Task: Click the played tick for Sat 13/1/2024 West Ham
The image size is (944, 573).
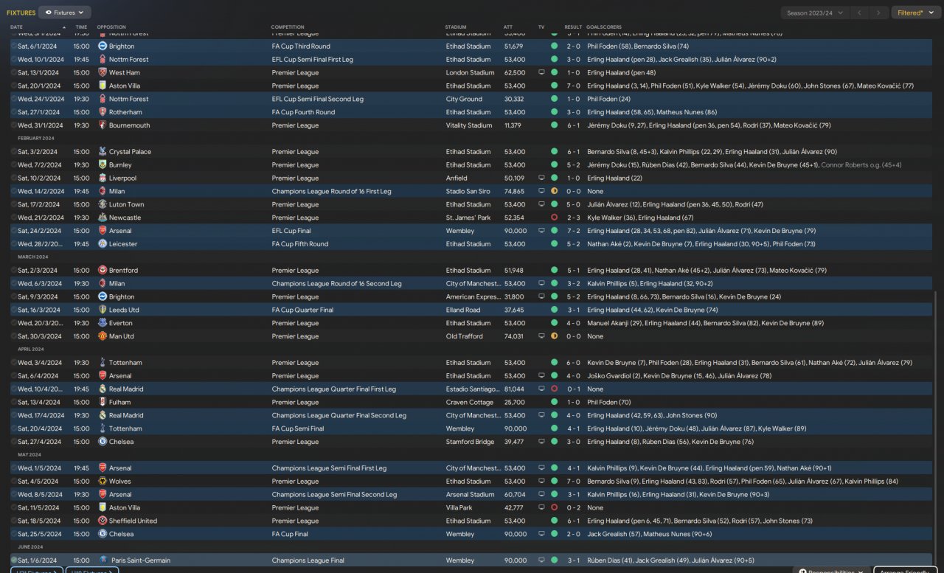Action: coord(13,72)
